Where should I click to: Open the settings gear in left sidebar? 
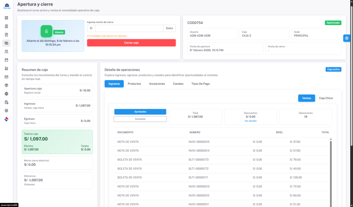point(6,110)
